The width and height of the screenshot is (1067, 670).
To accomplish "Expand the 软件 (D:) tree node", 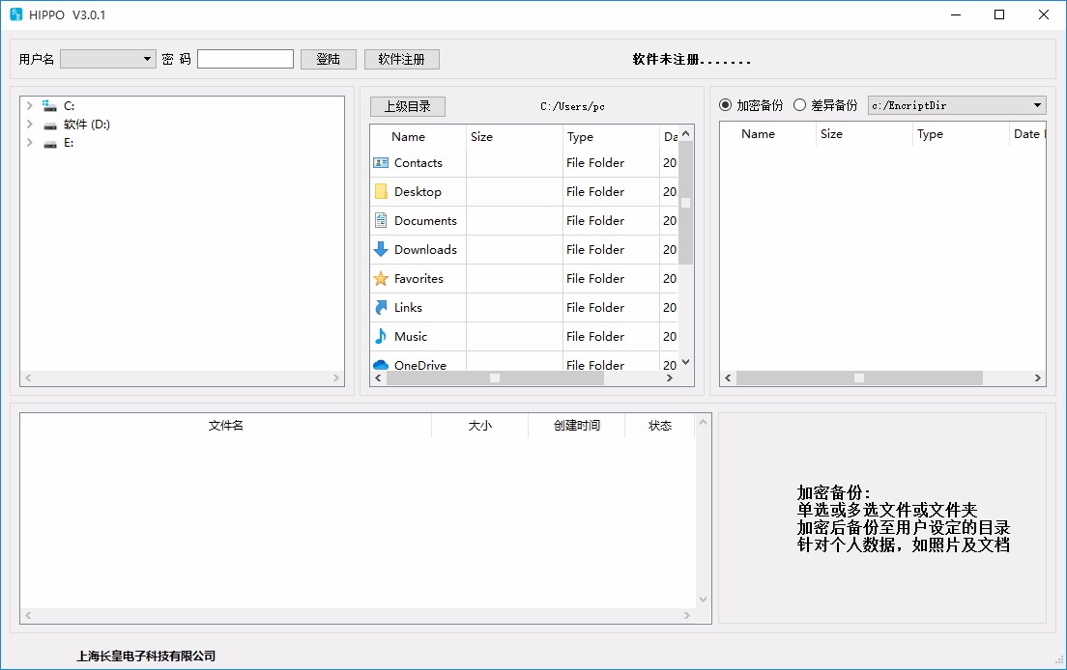I will coord(29,125).
